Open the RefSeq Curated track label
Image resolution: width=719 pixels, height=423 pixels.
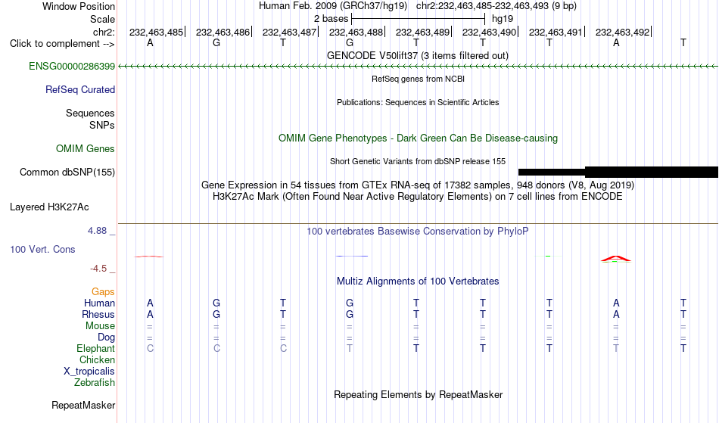80,90
